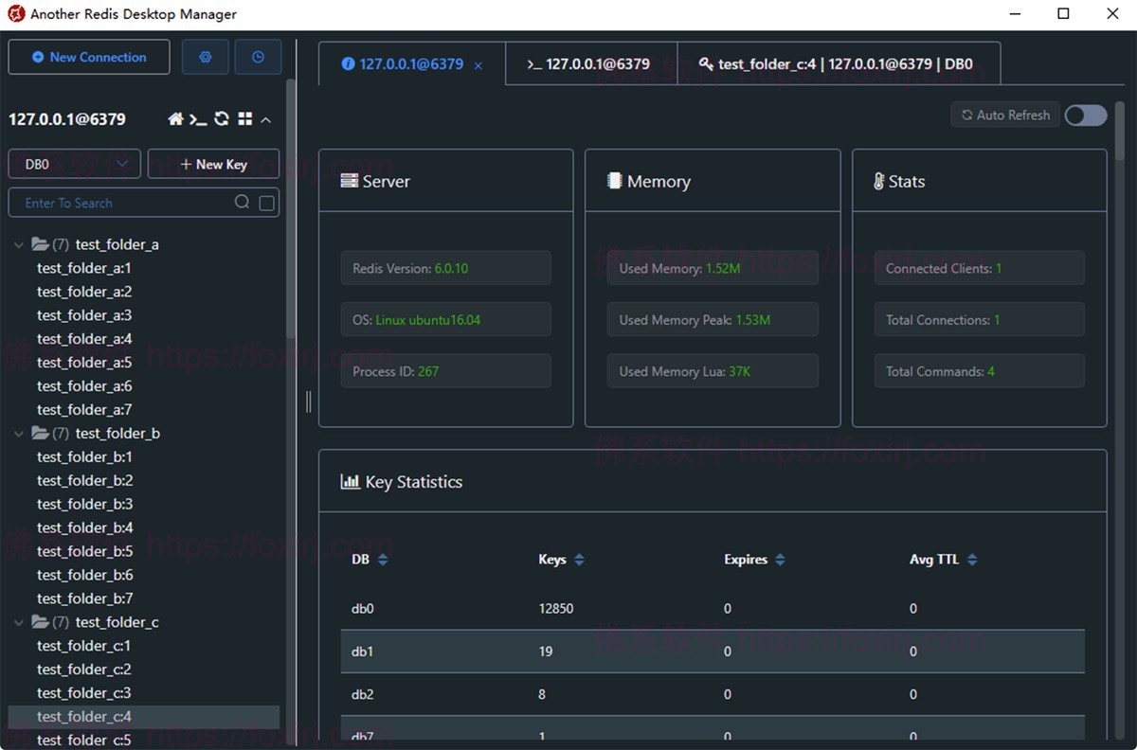Click the Enter To Search input field
Screen dimensions: 1137x750
coord(133,202)
